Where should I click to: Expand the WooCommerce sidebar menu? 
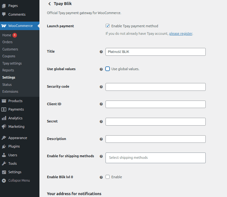tap(20, 26)
